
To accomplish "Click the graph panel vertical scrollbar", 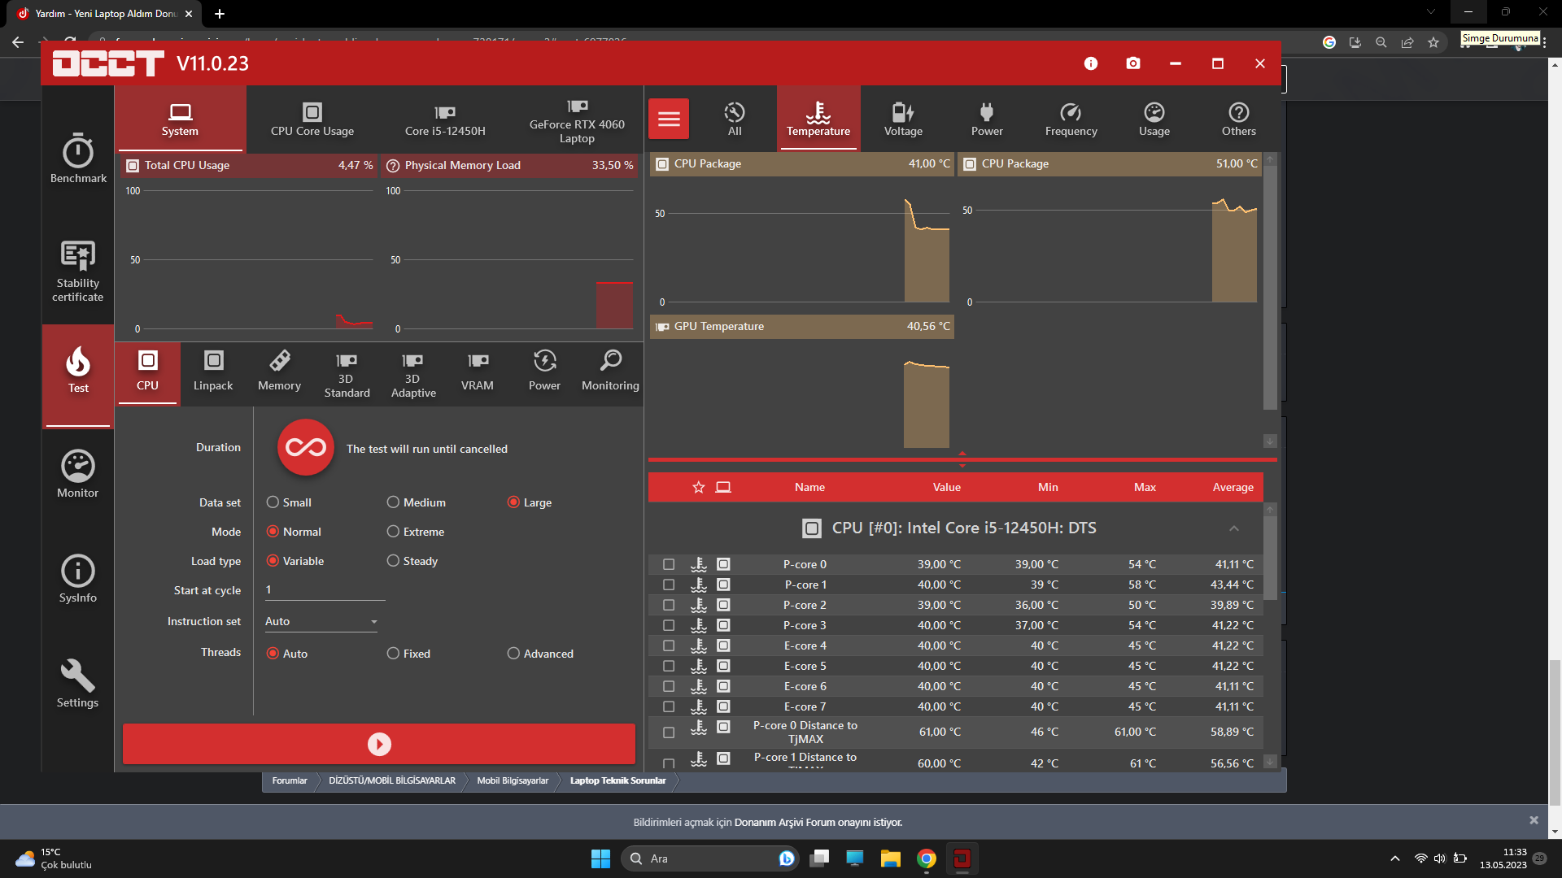I will 1270,289.
